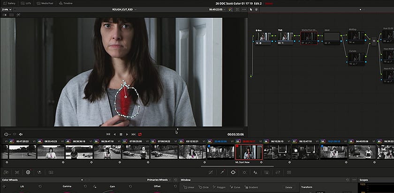The image size is (394, 193).
Task: Select clip 50 thumbnail in the timeline
Action: (107, 152)
